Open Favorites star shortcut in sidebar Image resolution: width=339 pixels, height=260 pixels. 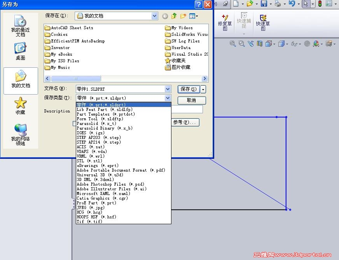(x=20, y=105)
